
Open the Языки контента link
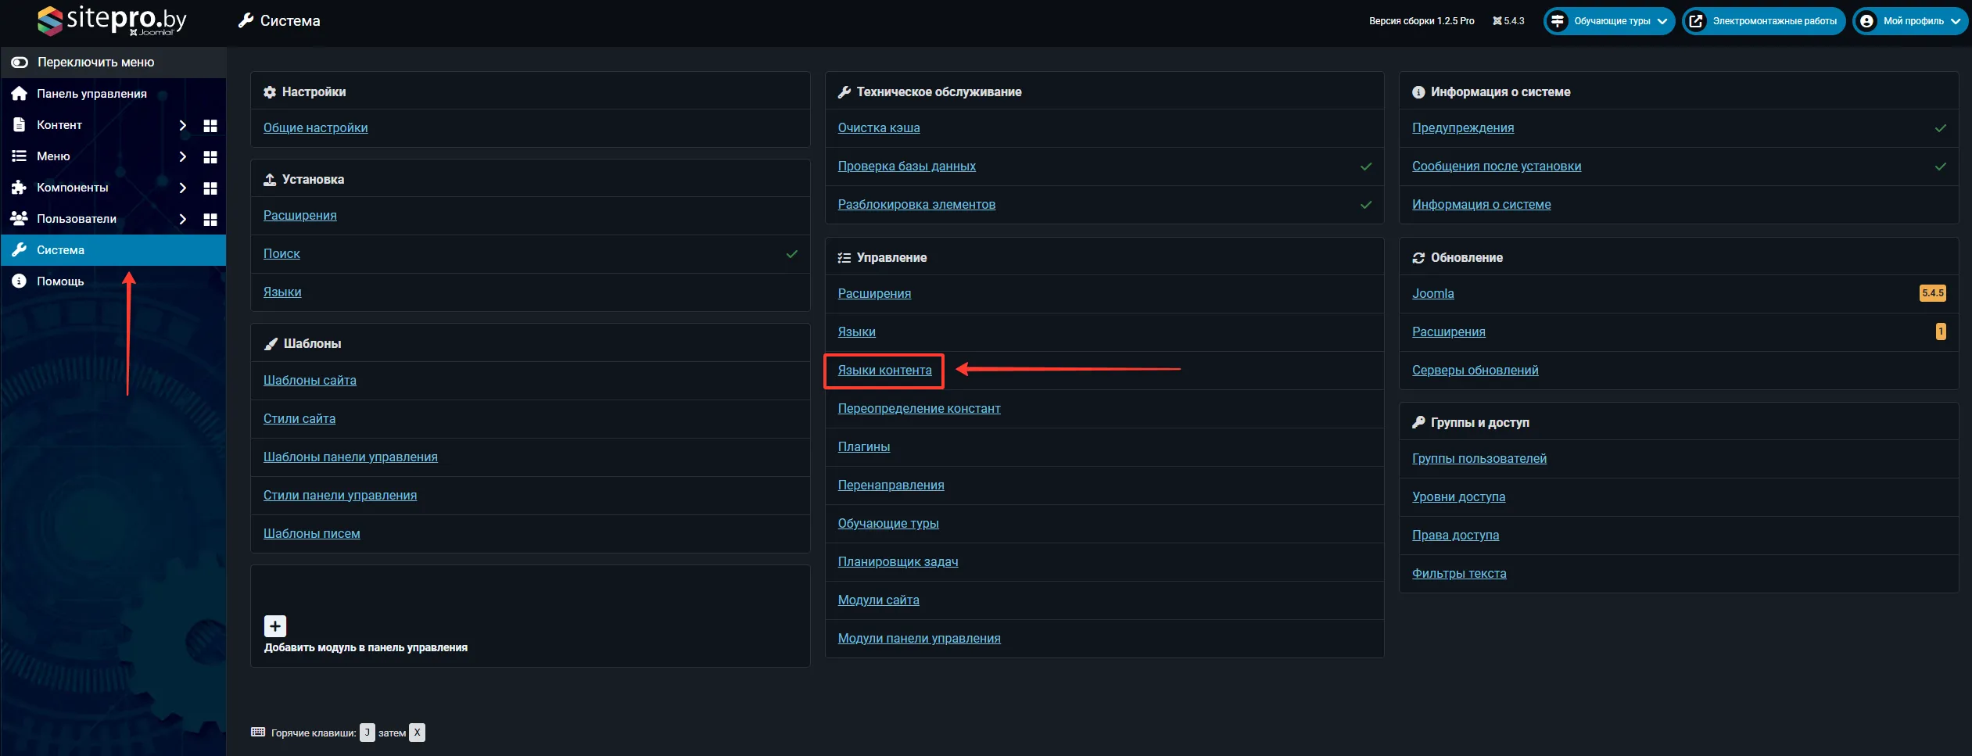(x=884, y=371)
